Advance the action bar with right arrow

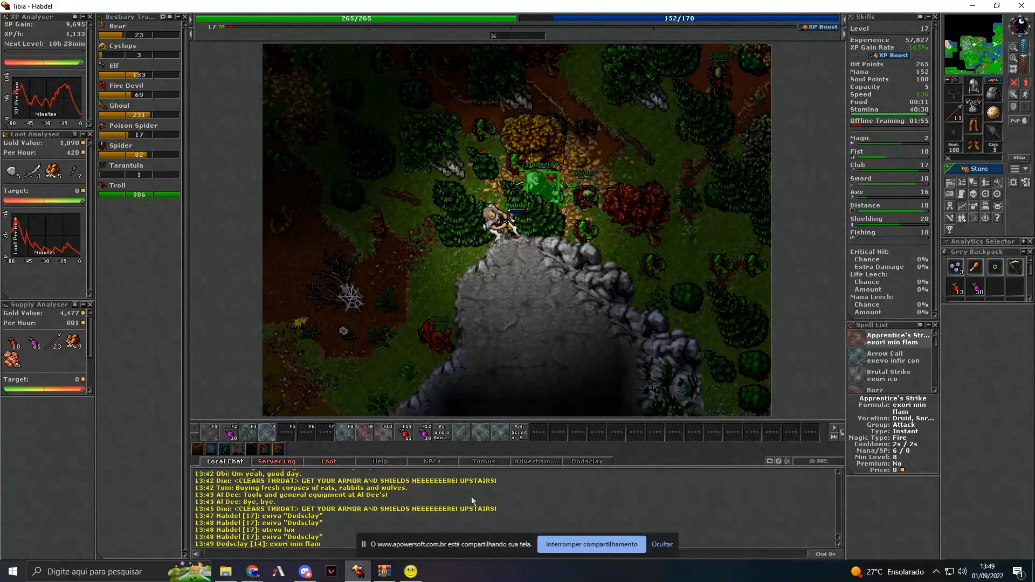tap(834, 427)
